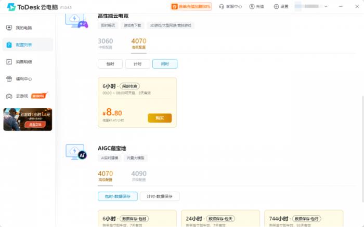Select 4070 tab under AIGC section

point(106,176)
